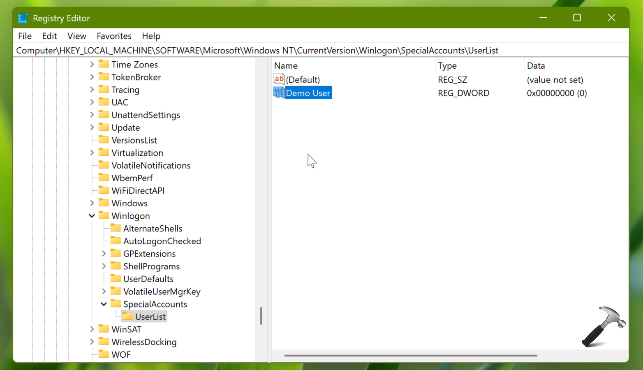This screenshot has width=643, height=370.
Task: Click the Registry Editor app icon in title bar
Action: tap(23, 18)
